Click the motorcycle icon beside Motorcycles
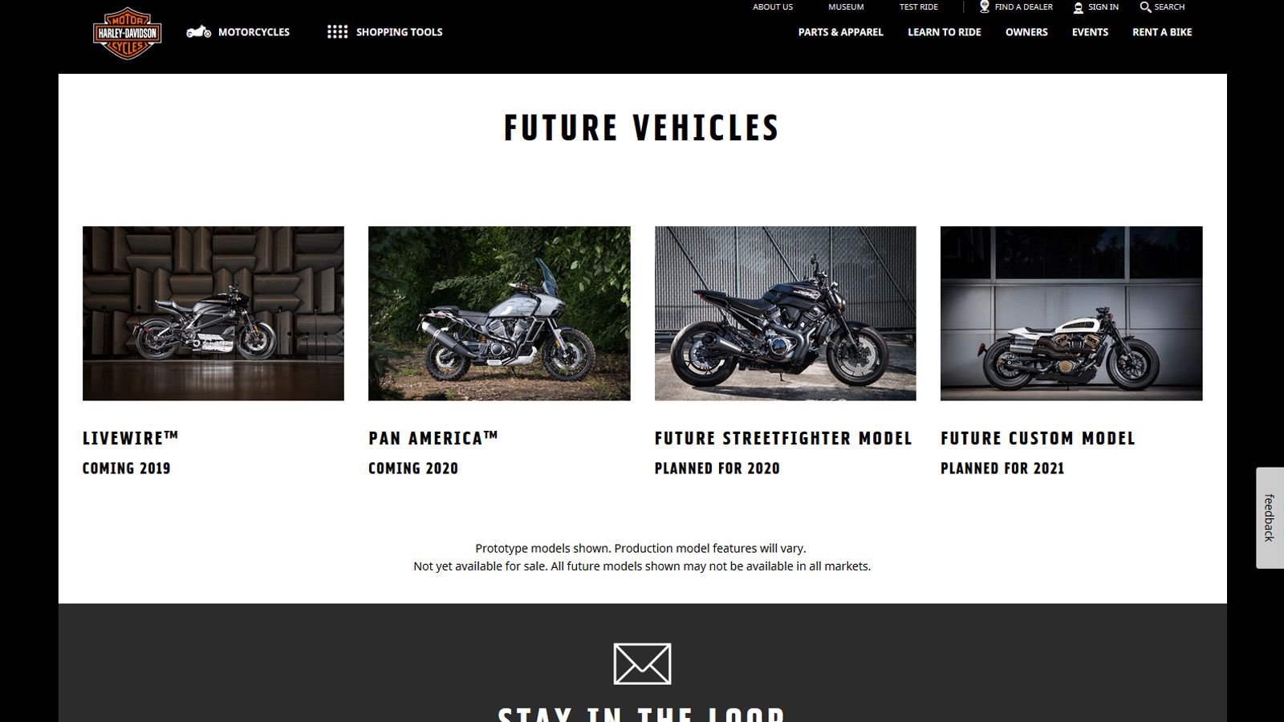The image size is (1284, 722). (x=199, y=32)
